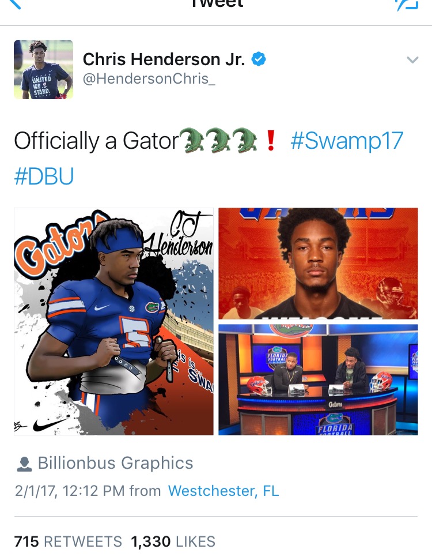The image size is (432, 560).
Task: Tap the "Officially a Gator" tweet text
Action: (x=96, y=141)
